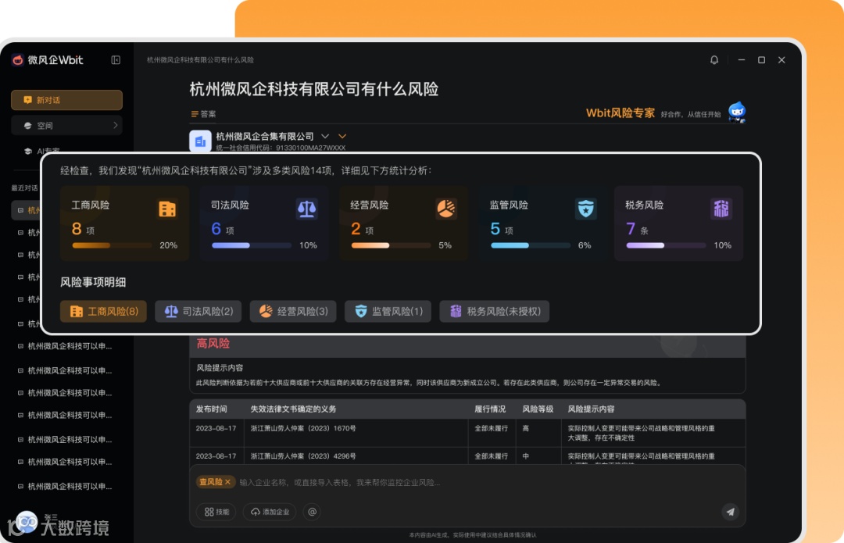The height and width of the screenshot is (543, 844).
Task: Open the 技能 skills button
Action: [x=216, y=512]
